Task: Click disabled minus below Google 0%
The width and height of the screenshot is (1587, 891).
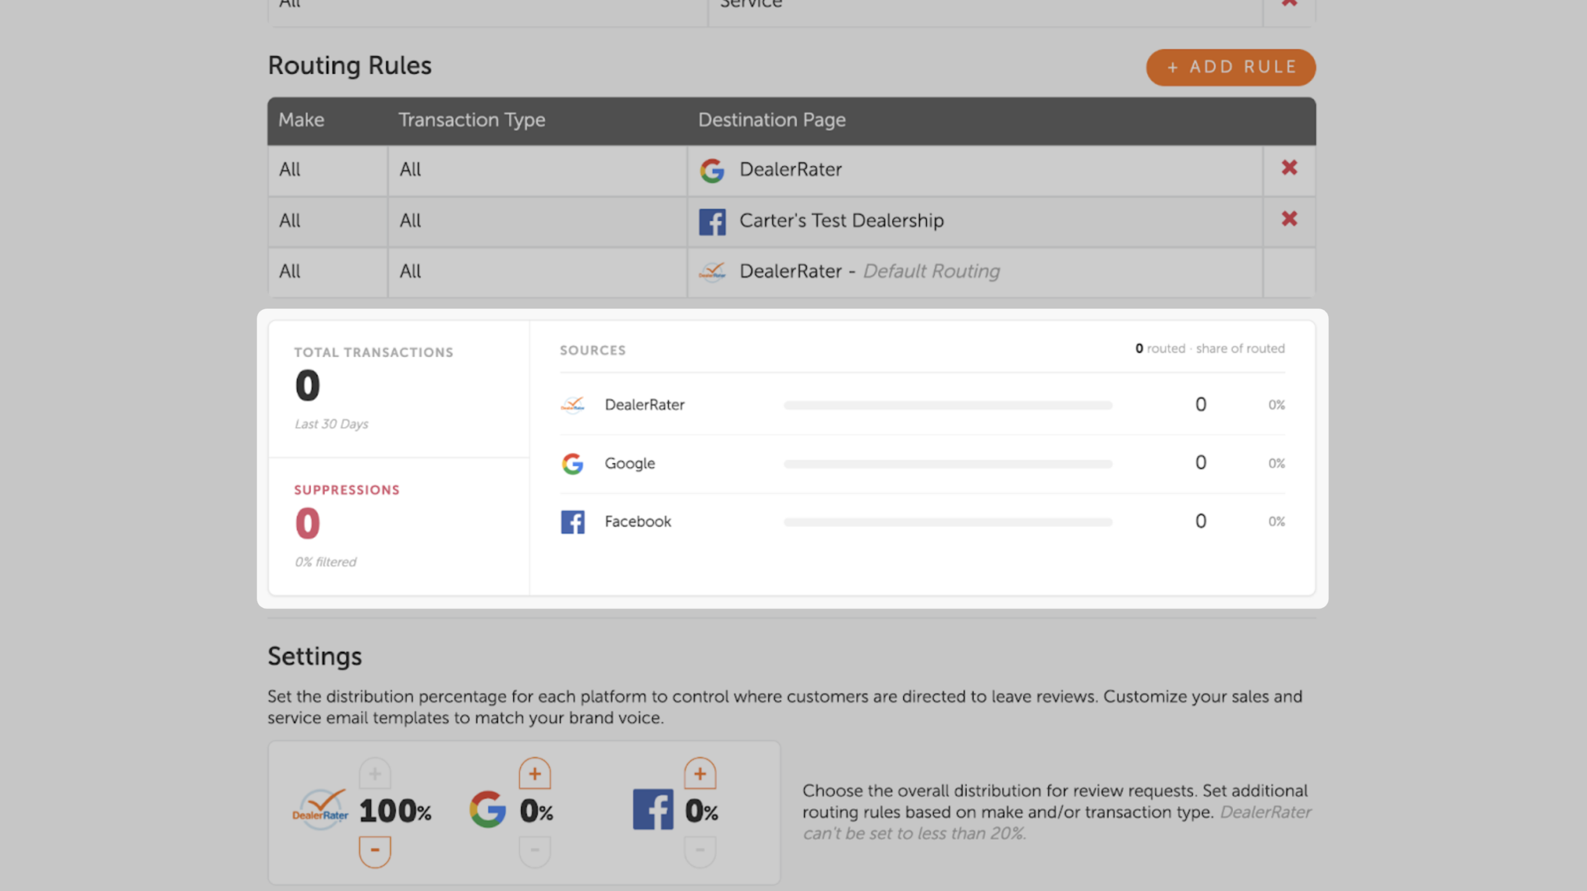Action: 535,851
